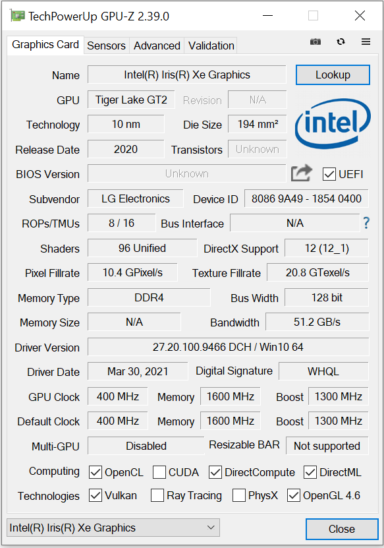Expand the Intel Iris Xe Graphics dropdown

pos(113,528)
